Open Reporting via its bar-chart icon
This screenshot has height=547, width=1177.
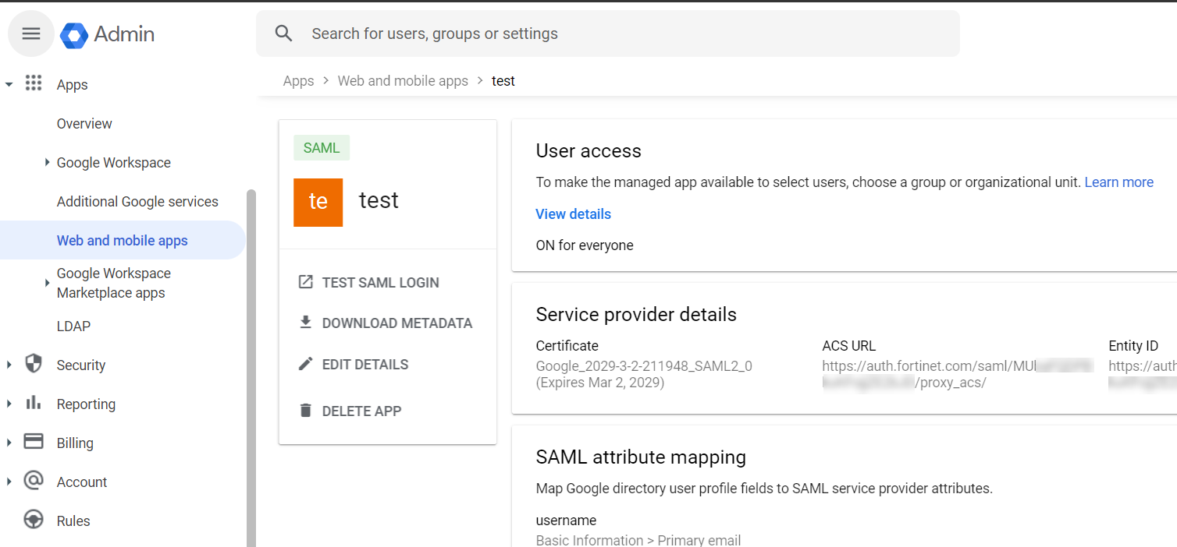click(33, 403)
